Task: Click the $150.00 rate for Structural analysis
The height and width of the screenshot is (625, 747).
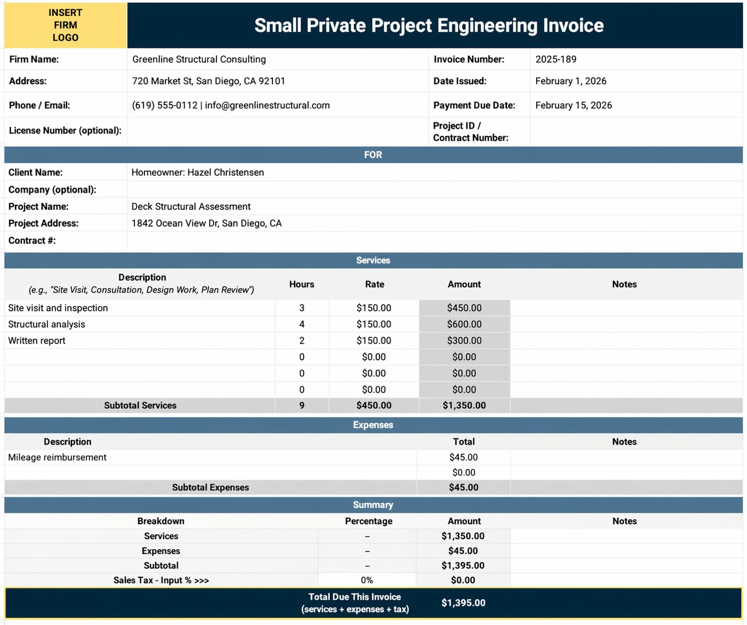Action: tap(374, 324)
